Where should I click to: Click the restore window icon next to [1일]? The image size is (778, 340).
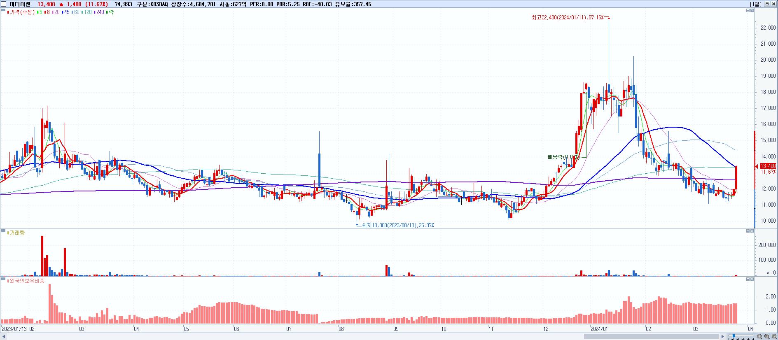coord(767,4)
